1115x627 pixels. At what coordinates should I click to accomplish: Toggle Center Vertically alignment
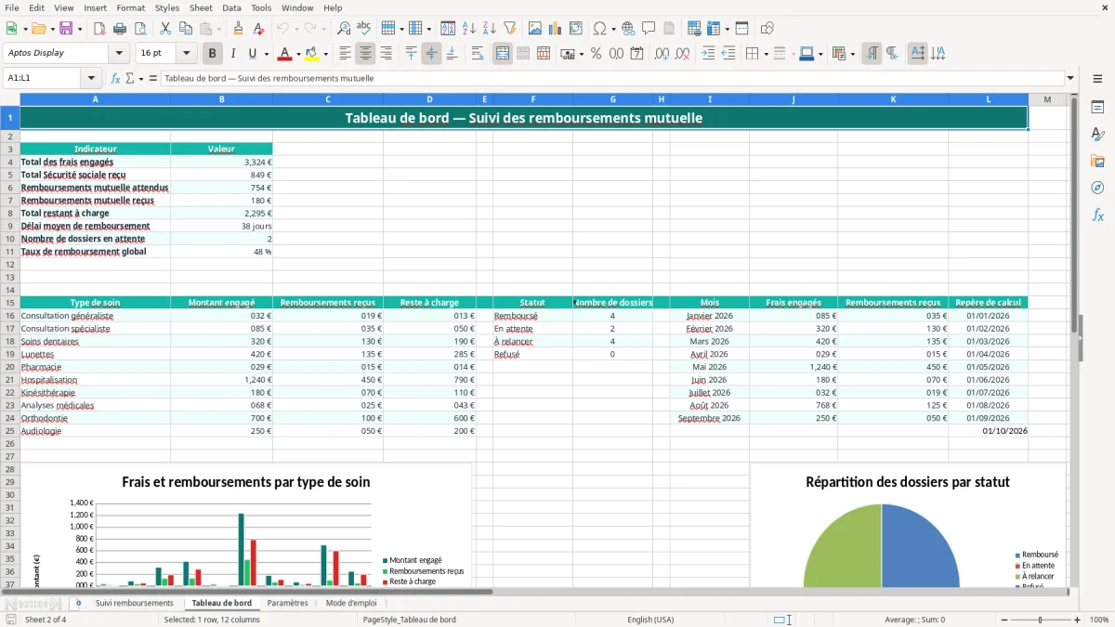431,54
